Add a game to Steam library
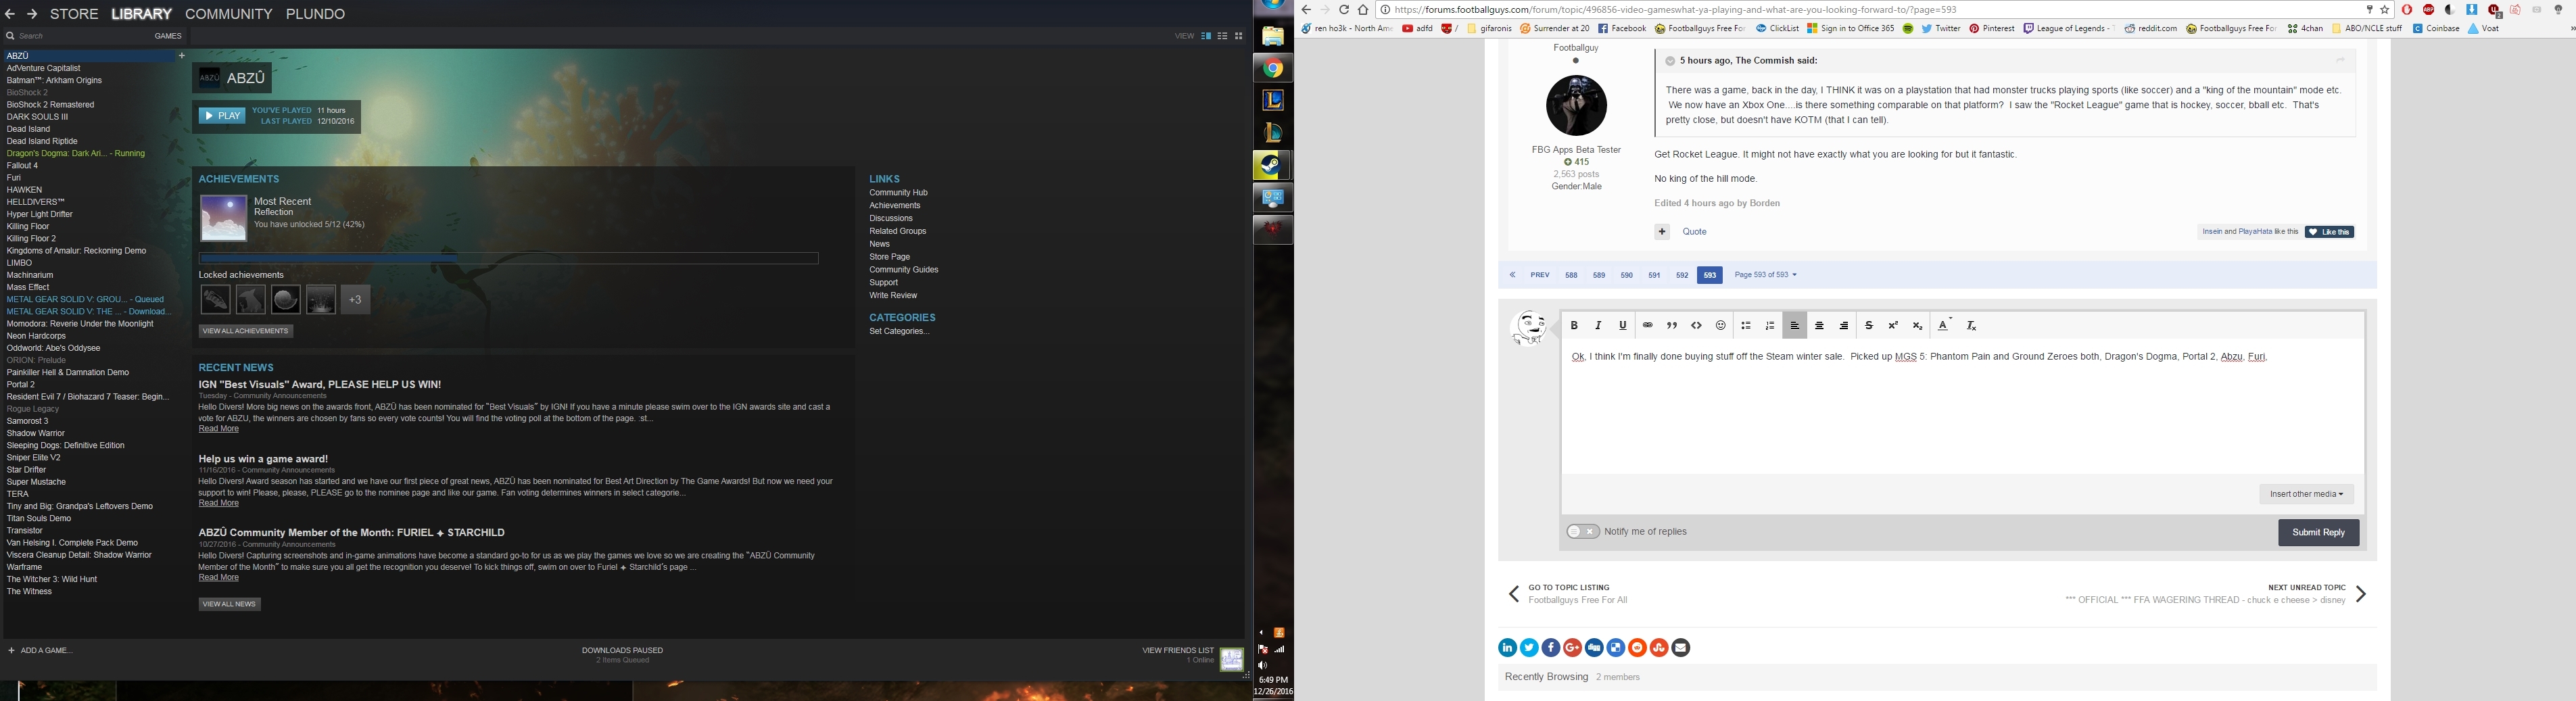 41,651
